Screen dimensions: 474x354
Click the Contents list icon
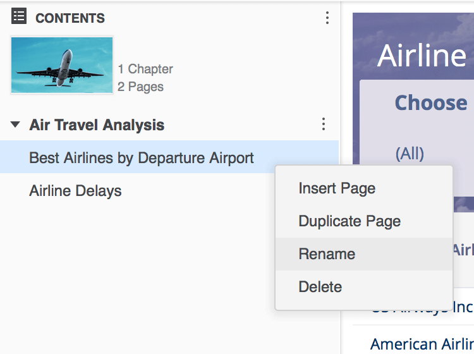click(19, 17)
